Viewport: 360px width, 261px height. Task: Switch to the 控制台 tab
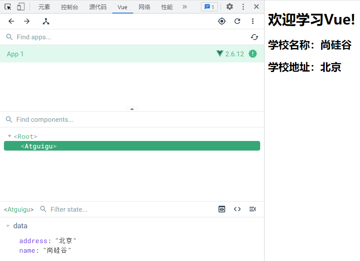(70, 7)
